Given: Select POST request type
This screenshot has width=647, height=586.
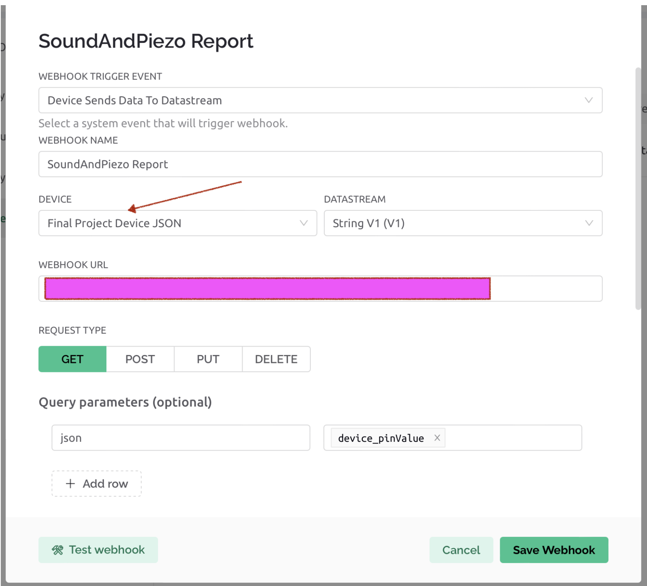Looking at the screenshot, I should [140, 359].
